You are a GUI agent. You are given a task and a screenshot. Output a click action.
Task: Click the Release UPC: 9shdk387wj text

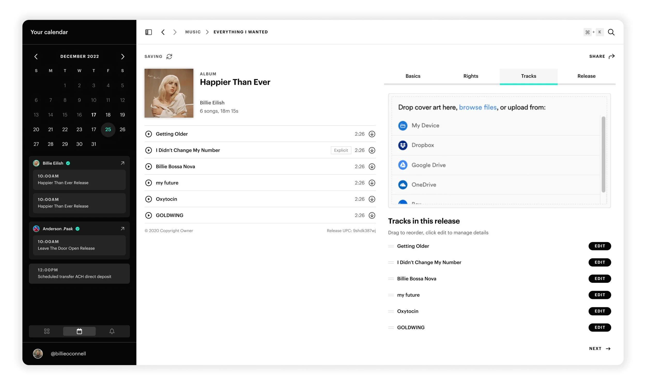click(x=351, y=231)
